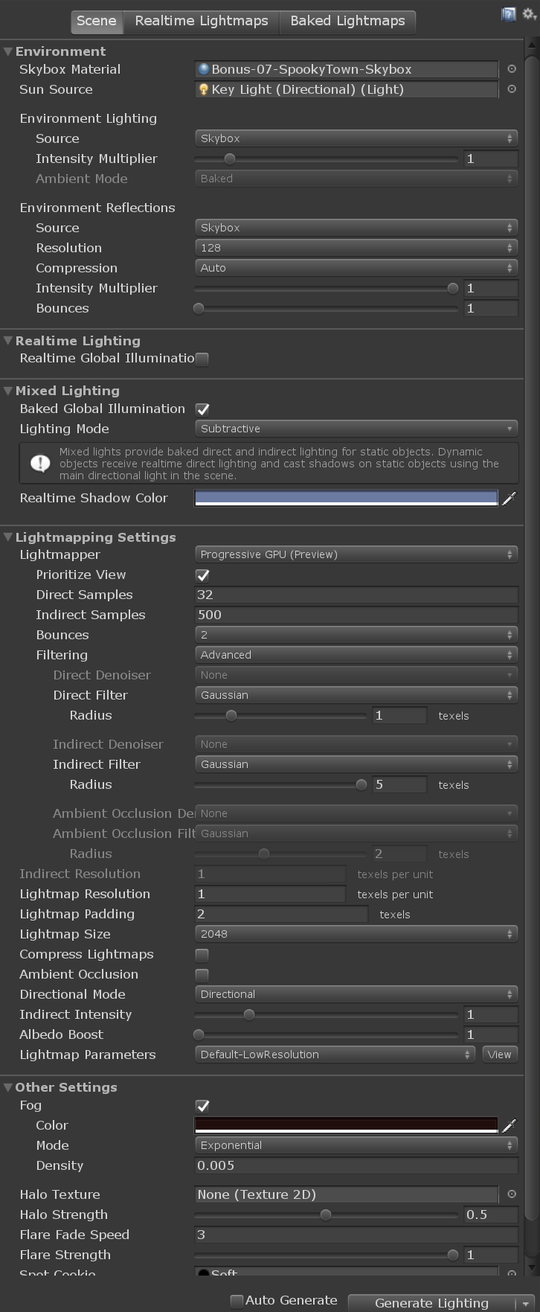Enable the Auto Generate checkbox

237,1301
